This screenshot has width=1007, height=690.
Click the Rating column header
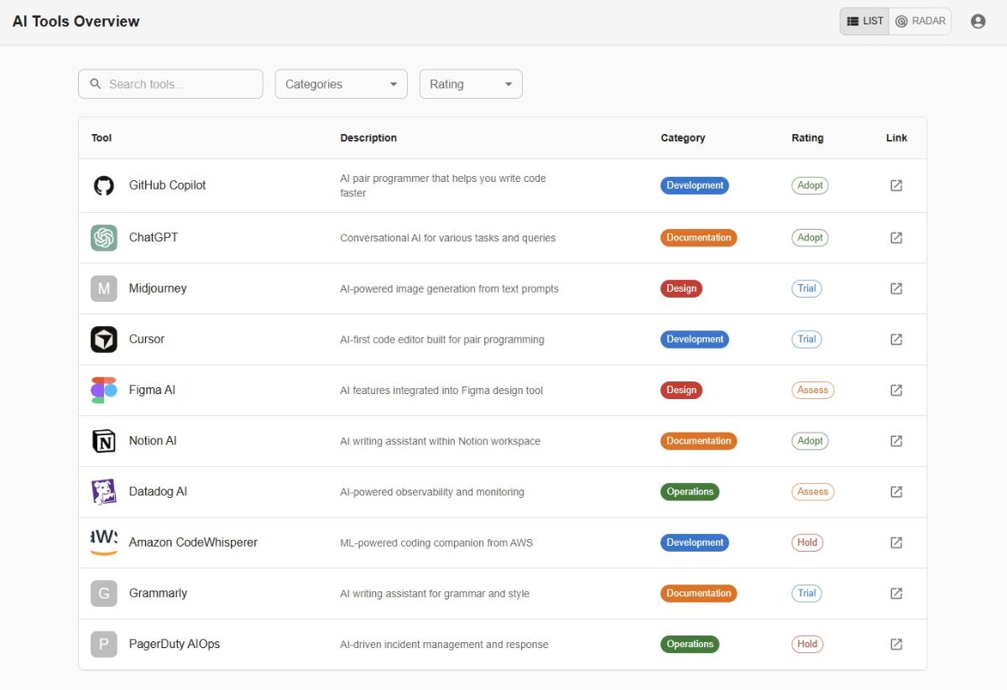[x=807, y=138]
